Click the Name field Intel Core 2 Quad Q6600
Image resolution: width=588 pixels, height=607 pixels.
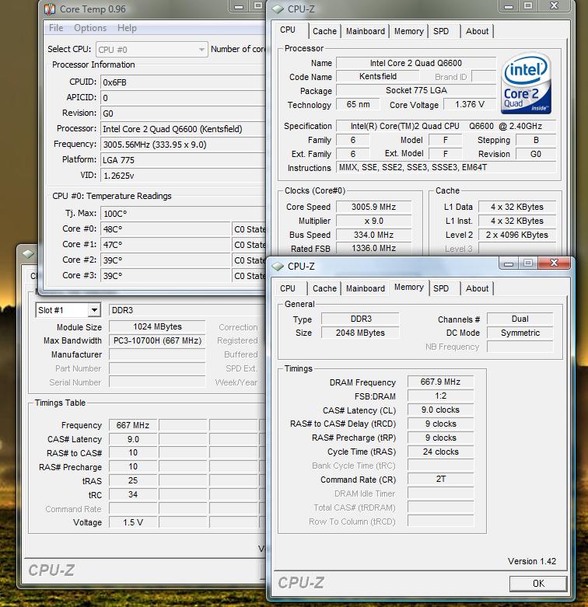pyautogui.click(x=416, y=63)
